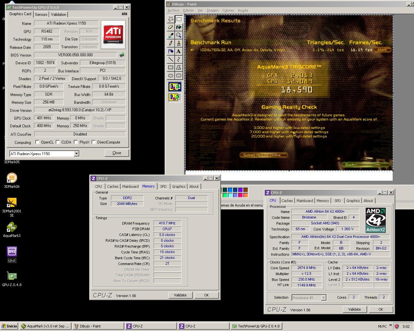The image size is (414, 331).
Task: Open the Imagen menu in Paint
Action: pyautogui.click(x=212, y=10)
